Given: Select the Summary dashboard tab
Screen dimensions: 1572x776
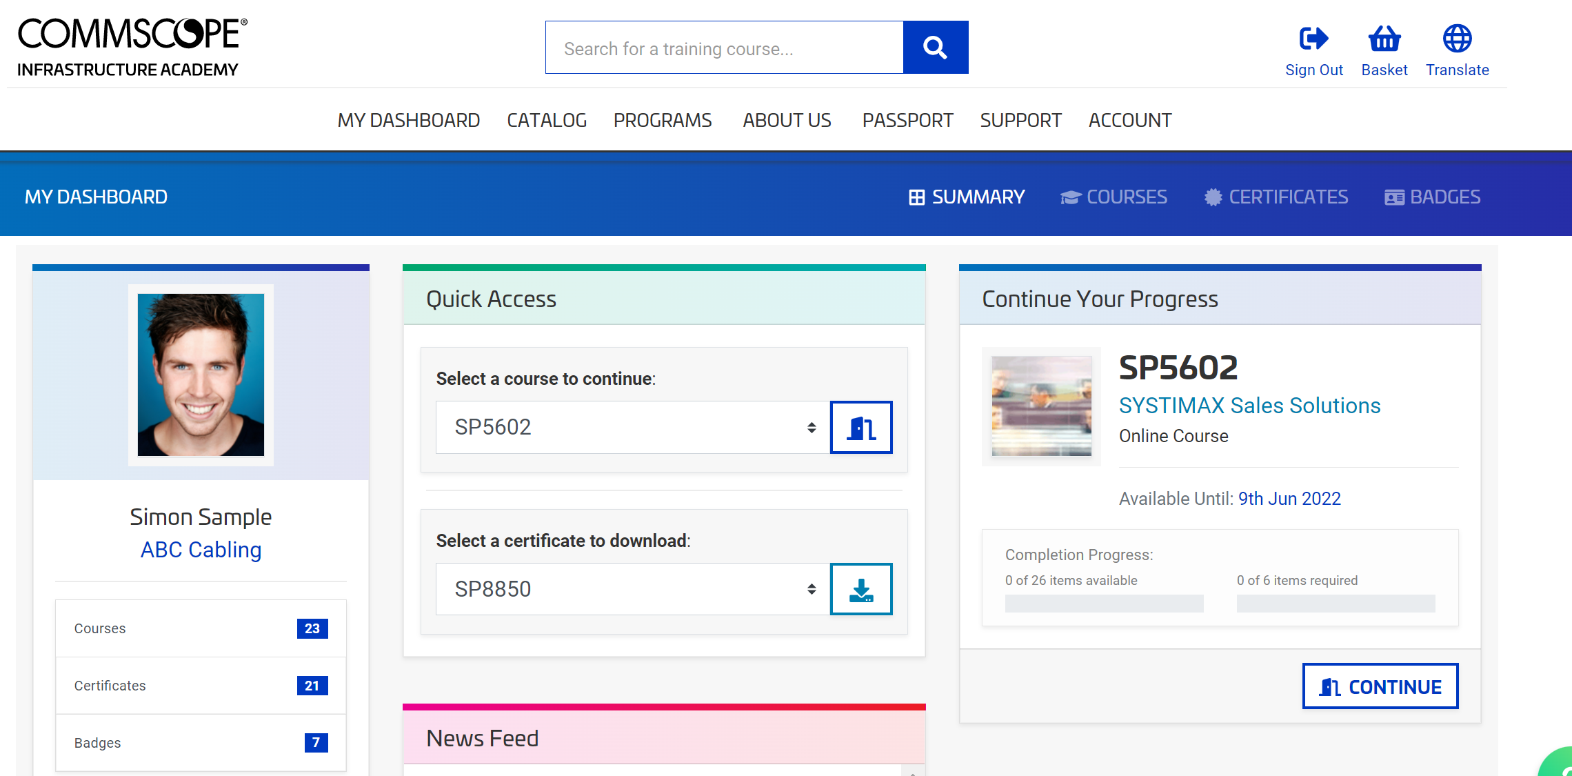Looking at the screenshot, I should [x=967, y=197].
